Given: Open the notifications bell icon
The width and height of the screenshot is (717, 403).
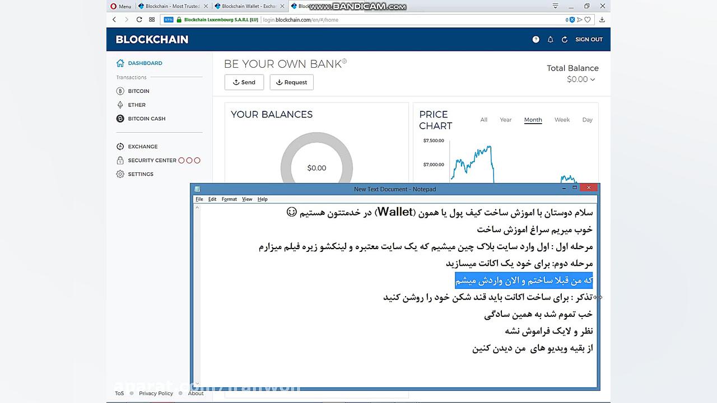Looking at the screenshot, I should [x=550, y=39].
